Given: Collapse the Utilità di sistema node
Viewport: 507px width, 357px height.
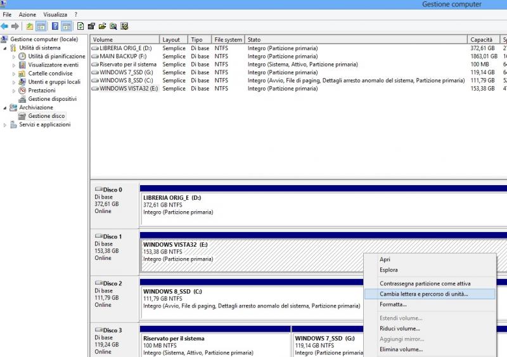Looking at the screenshot, I should pyautogui.click(x=6, y=48).
